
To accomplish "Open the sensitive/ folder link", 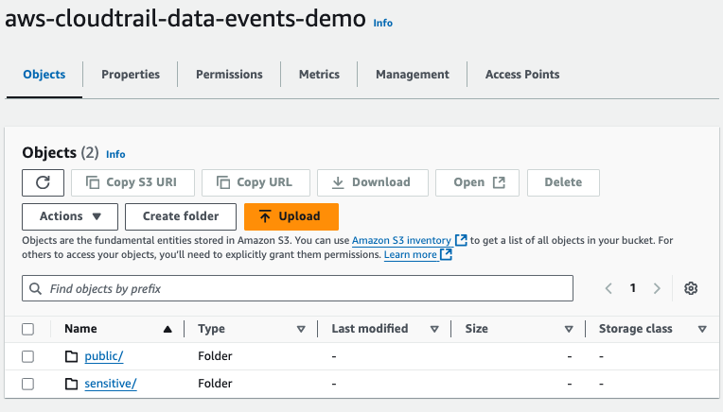I will [x=111, y=384].
